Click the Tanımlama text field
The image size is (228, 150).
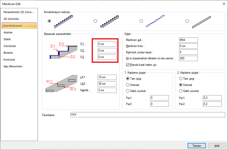148,115
